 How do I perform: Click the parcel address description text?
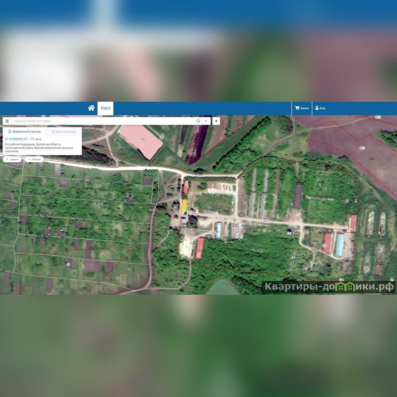pyautogui.click(x=39, y=147)
